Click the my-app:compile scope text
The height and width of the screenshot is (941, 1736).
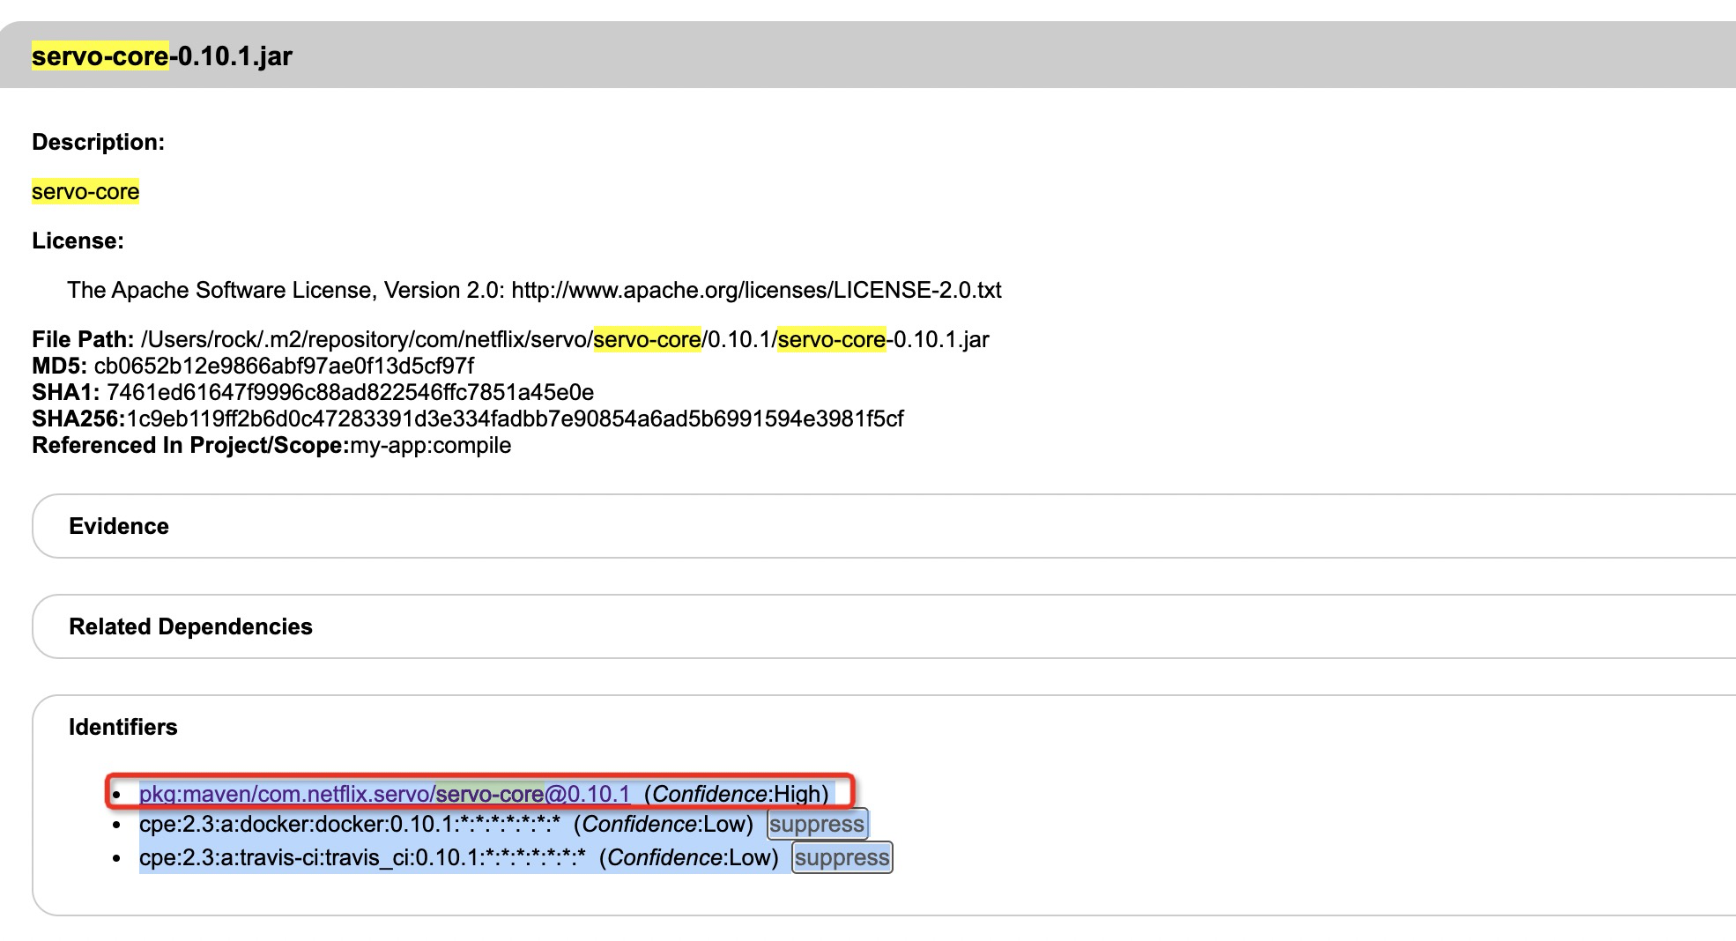[431, 445]
